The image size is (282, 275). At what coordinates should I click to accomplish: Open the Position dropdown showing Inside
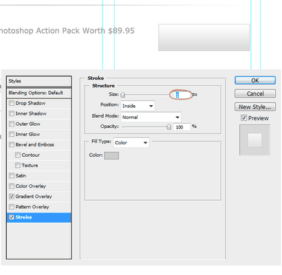point(138,106)
